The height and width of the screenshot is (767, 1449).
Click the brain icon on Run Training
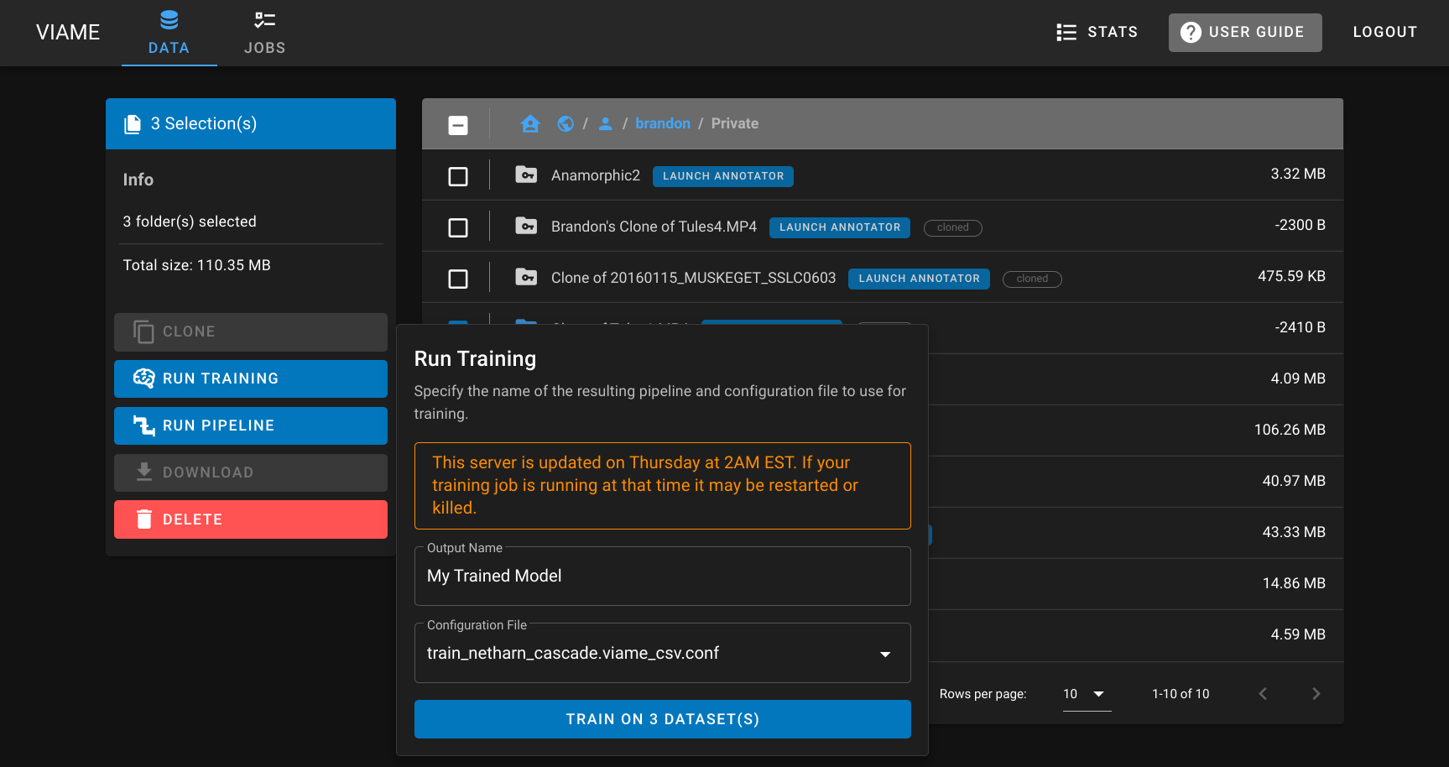[143, 378]
